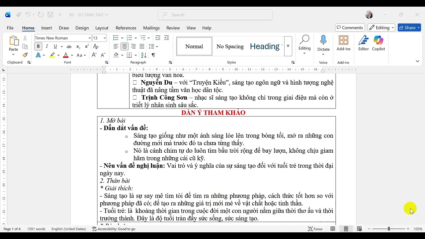Open Copilot from the ribbon
This screenshot has height=239, width=425.
[379, 43]
